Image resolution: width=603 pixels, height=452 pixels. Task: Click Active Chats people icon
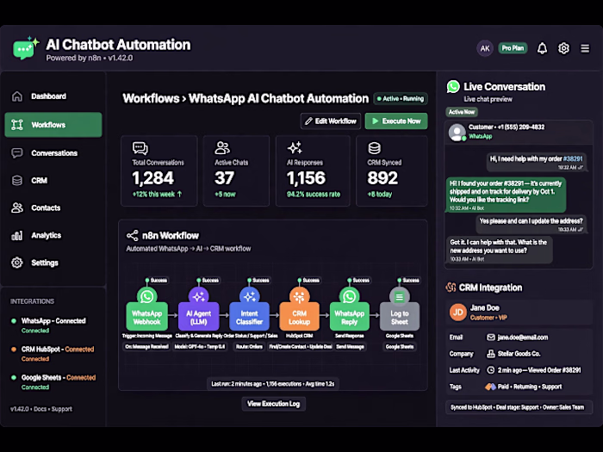point(222,148)
